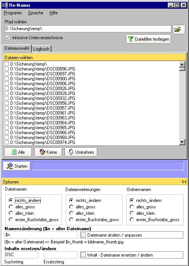
Task: Select Ordnernamen alles_gross radio
Action: click(x=132, y=207)
